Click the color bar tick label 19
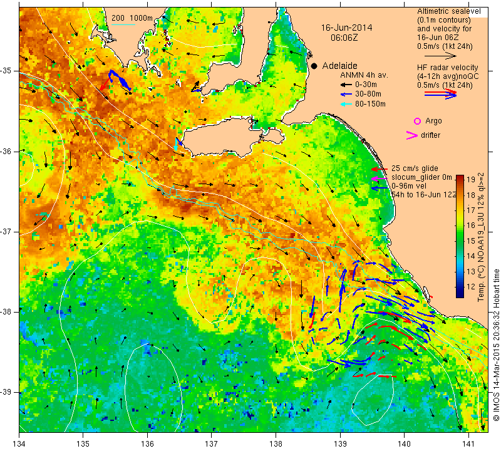 pos(471,180)
